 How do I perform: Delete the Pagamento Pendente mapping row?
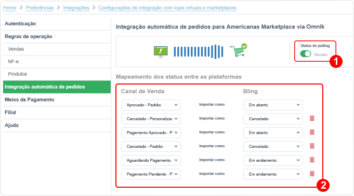coord(312,174)
